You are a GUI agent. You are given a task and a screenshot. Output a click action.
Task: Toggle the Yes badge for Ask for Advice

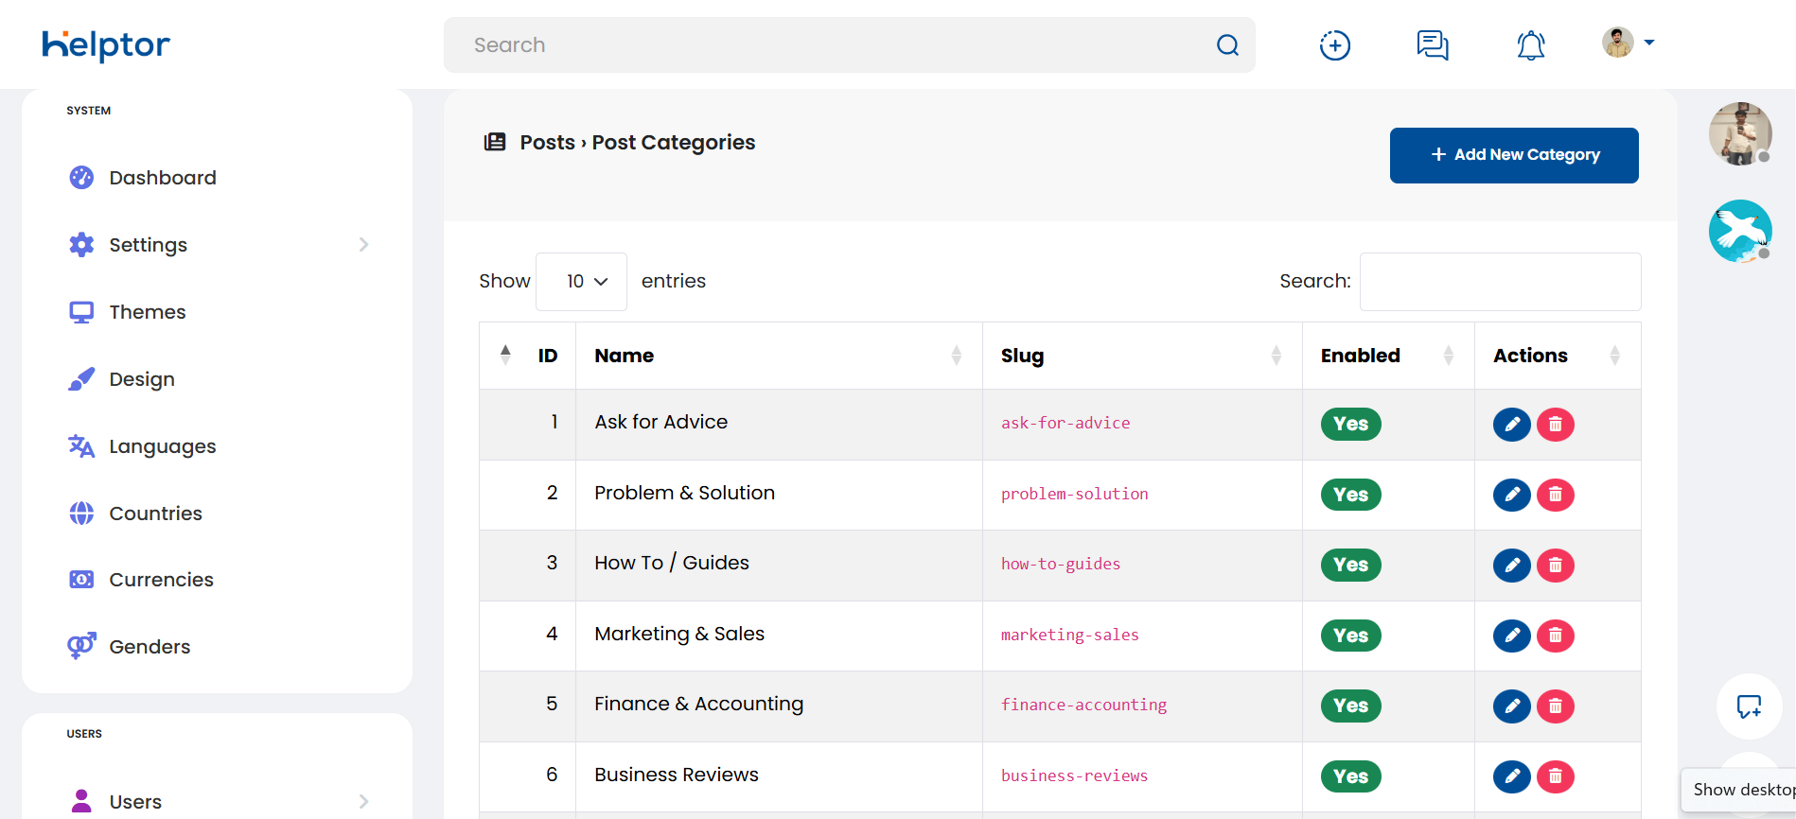(1351, 424)
